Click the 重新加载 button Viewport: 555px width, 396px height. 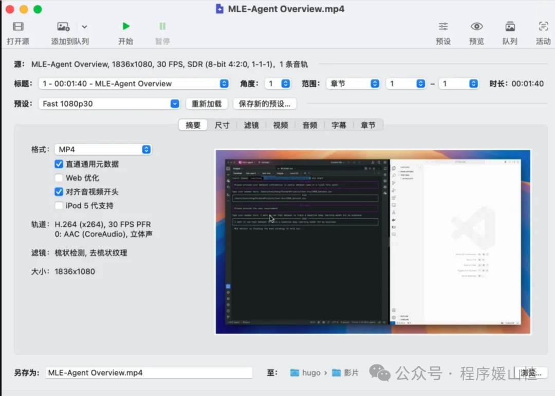click(x=207, y=104)
